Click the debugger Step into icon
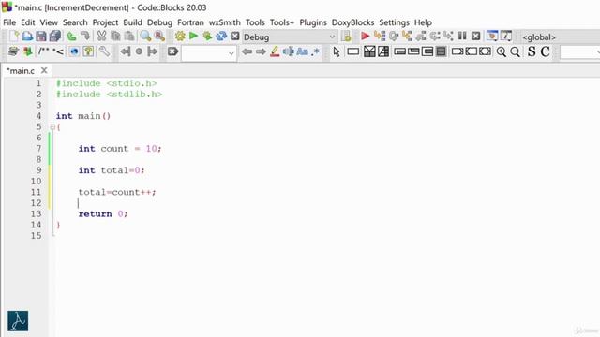Viewport: 600px width, 337px height. pyautogui.click(x=407, y=37)
